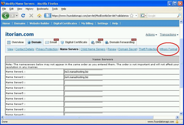Screen dimensions: 184x125
Task: Open the Bookmarks menu
Action: [x=43, y=9]
